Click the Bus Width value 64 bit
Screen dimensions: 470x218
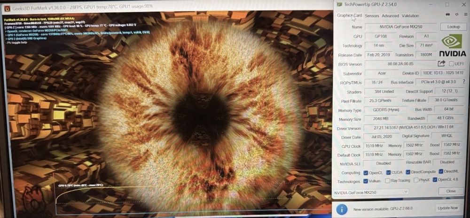[x=449, y=109]
